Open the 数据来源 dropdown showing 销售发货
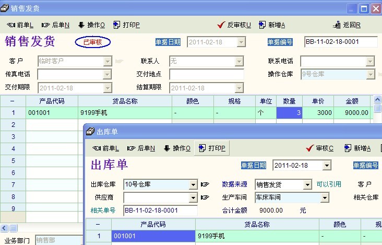Viewport: 382px width, 245px height. coord(307,184)
